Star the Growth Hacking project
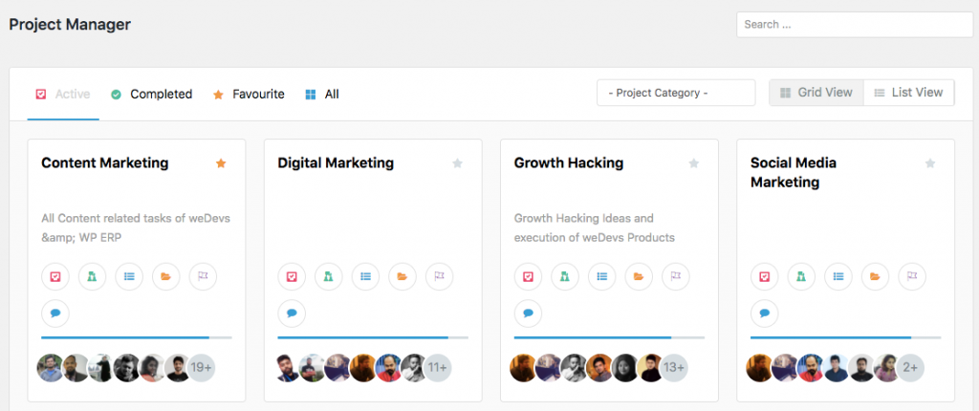 tap(693, 163)
